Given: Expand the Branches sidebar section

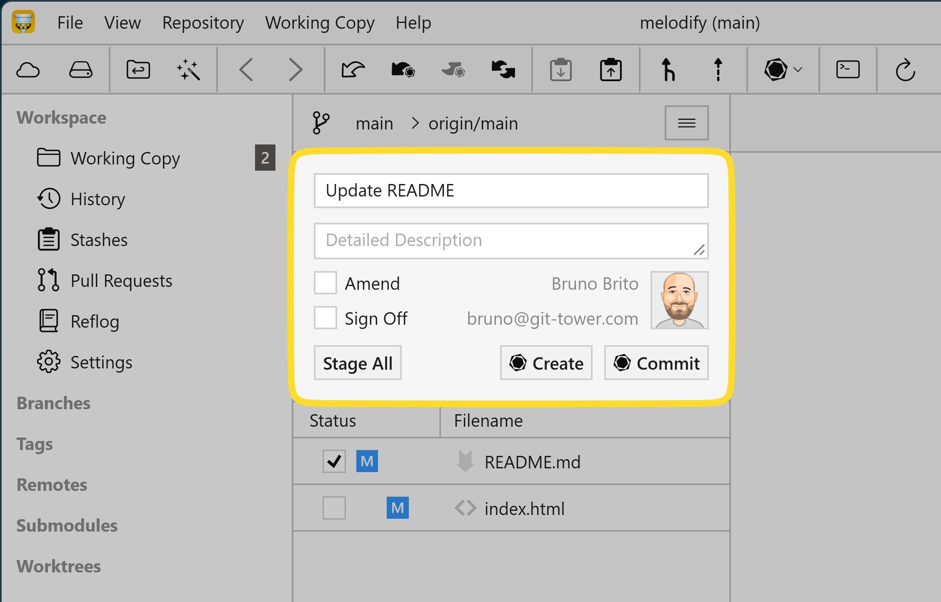Looking at the screenshot, I should pos(53,403).
